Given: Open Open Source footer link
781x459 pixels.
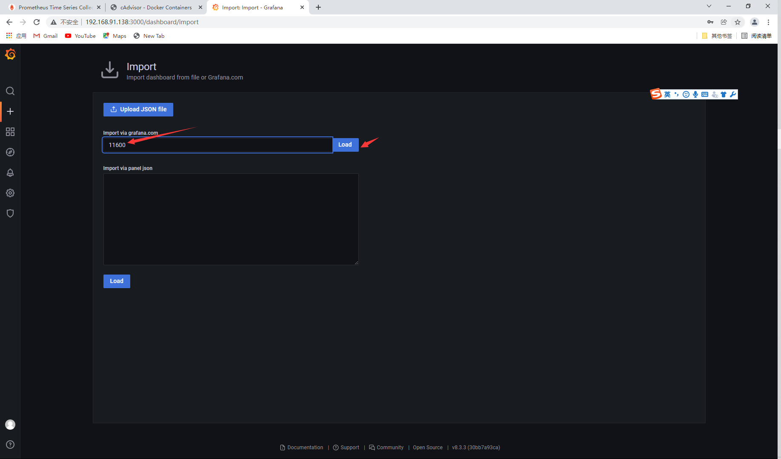Looking at the screenshot, I should click(x=428, y=448).
